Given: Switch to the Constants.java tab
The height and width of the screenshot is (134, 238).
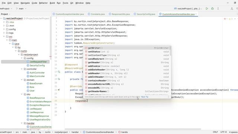Looking at the screenshot, I should tap(96, 14).
